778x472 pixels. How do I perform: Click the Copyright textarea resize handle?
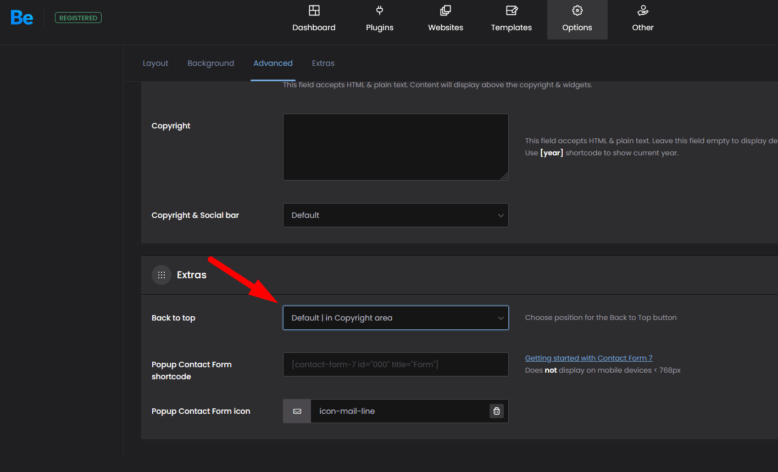tap(504, 176)
